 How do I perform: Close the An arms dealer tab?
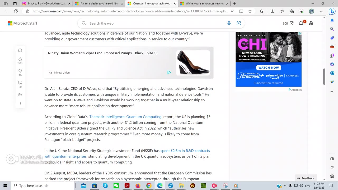click(122, 3)
